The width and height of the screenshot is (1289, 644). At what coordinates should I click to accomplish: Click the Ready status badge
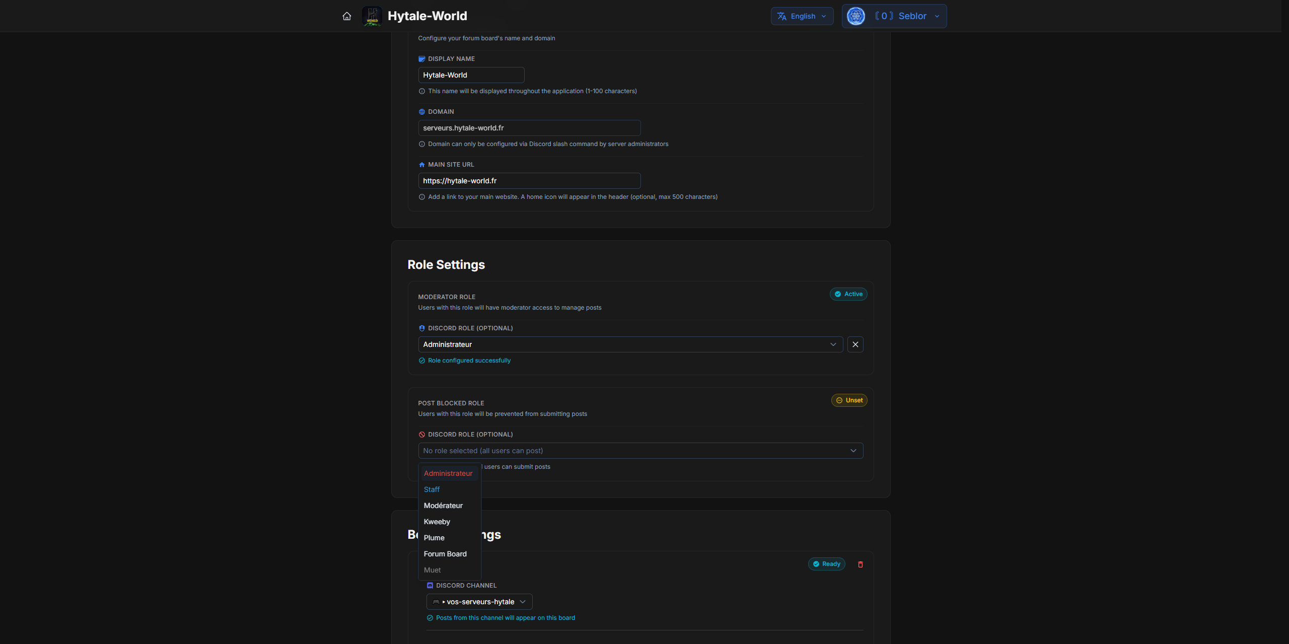tap(826, 564)
